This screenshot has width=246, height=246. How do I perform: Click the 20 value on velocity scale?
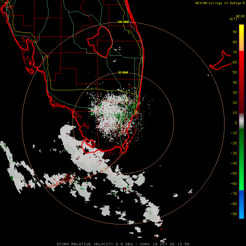235,103
